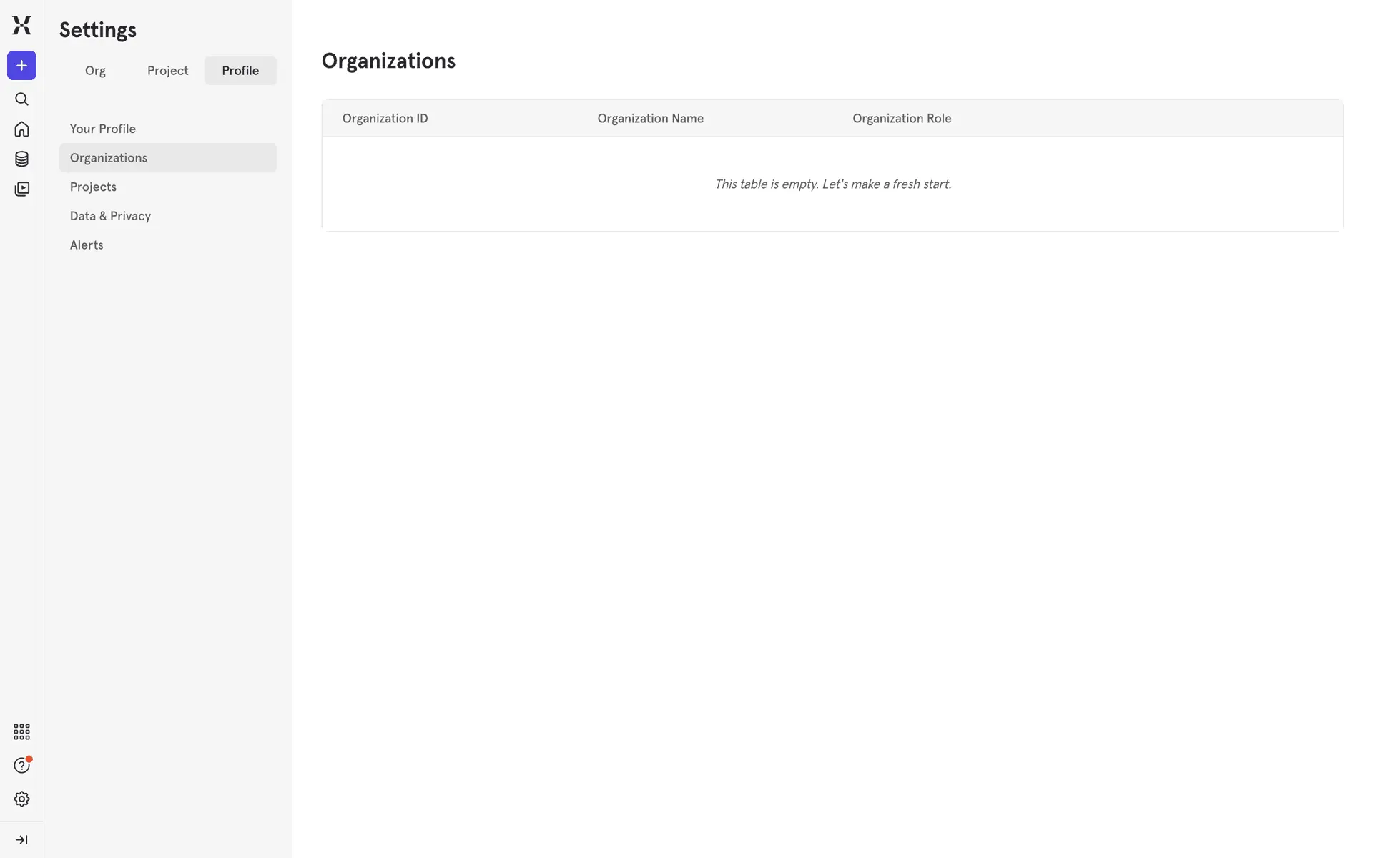This screenshot has height=858, width=1373.
Task: Expand sidebar with arrow icon
Action: [21, 839]
